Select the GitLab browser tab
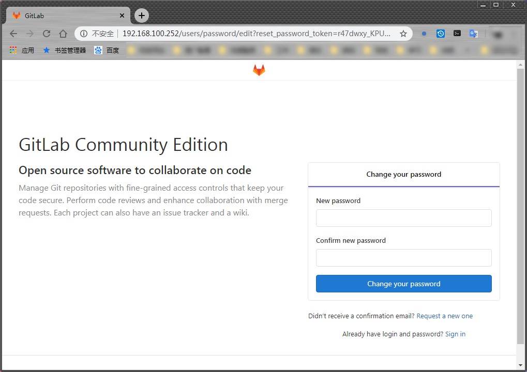The image size is (527, 372). click(x=67, y=16)
